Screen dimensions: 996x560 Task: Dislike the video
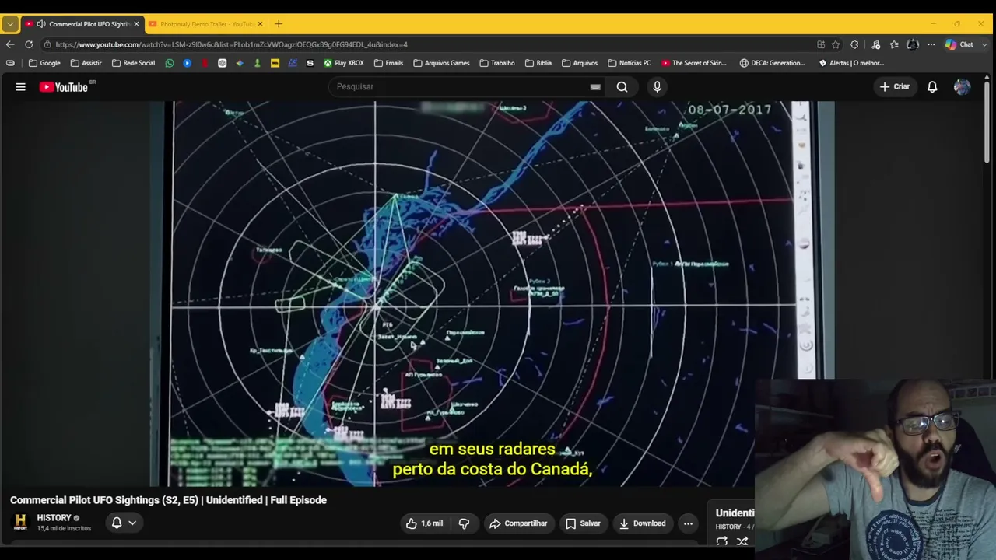[465, 523]
